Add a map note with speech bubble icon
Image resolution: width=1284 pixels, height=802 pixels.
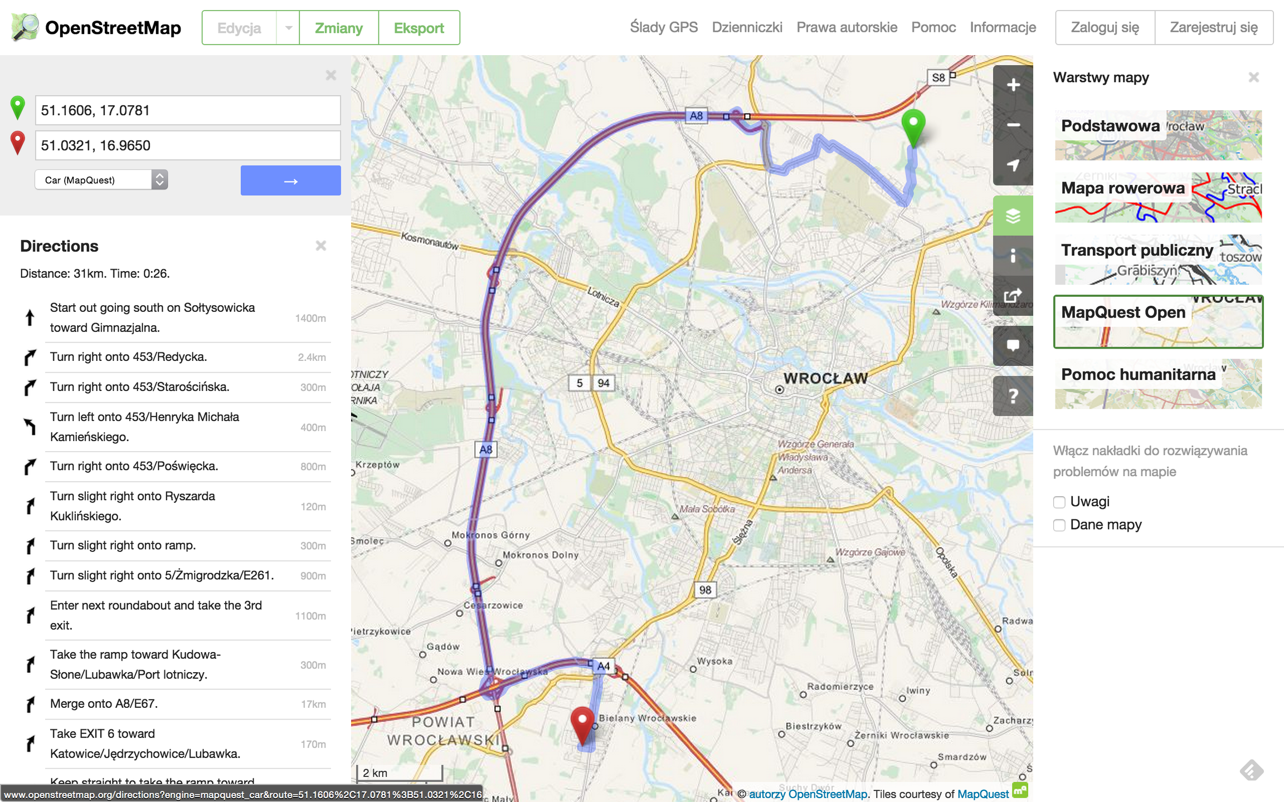[1013, 346]
